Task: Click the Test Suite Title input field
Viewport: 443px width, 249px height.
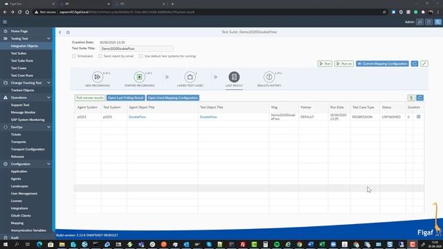Action: click(x=136, y=48)
